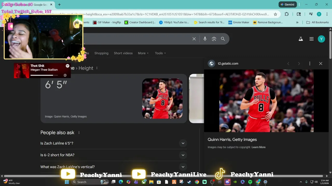The image size is (332, 186).
Task: Switch to the Shopping results tab
Action: coord(101,53)
